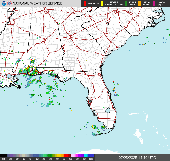The height and width of the screenshot is (161, 170).
Task: Click the NOAA logo in the header
Action: 4,3
